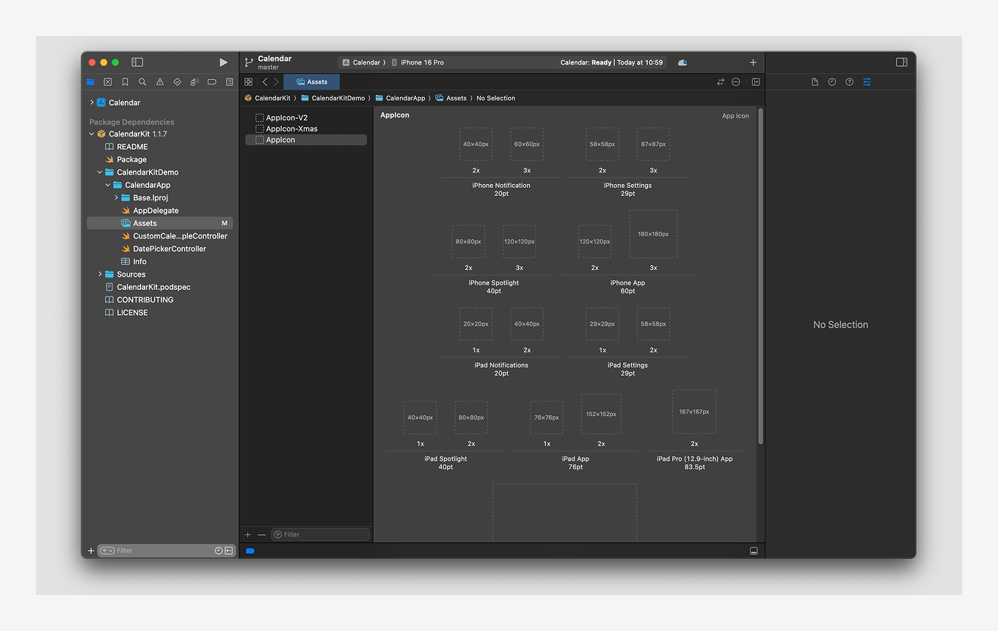This screenshot has width=998, height=631.
Task: Toggle the debug area button
Action: 754,551
